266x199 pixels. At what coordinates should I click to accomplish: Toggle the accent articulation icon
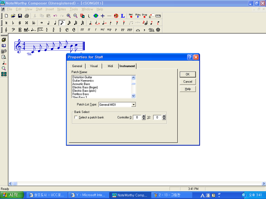coord(124,23)
